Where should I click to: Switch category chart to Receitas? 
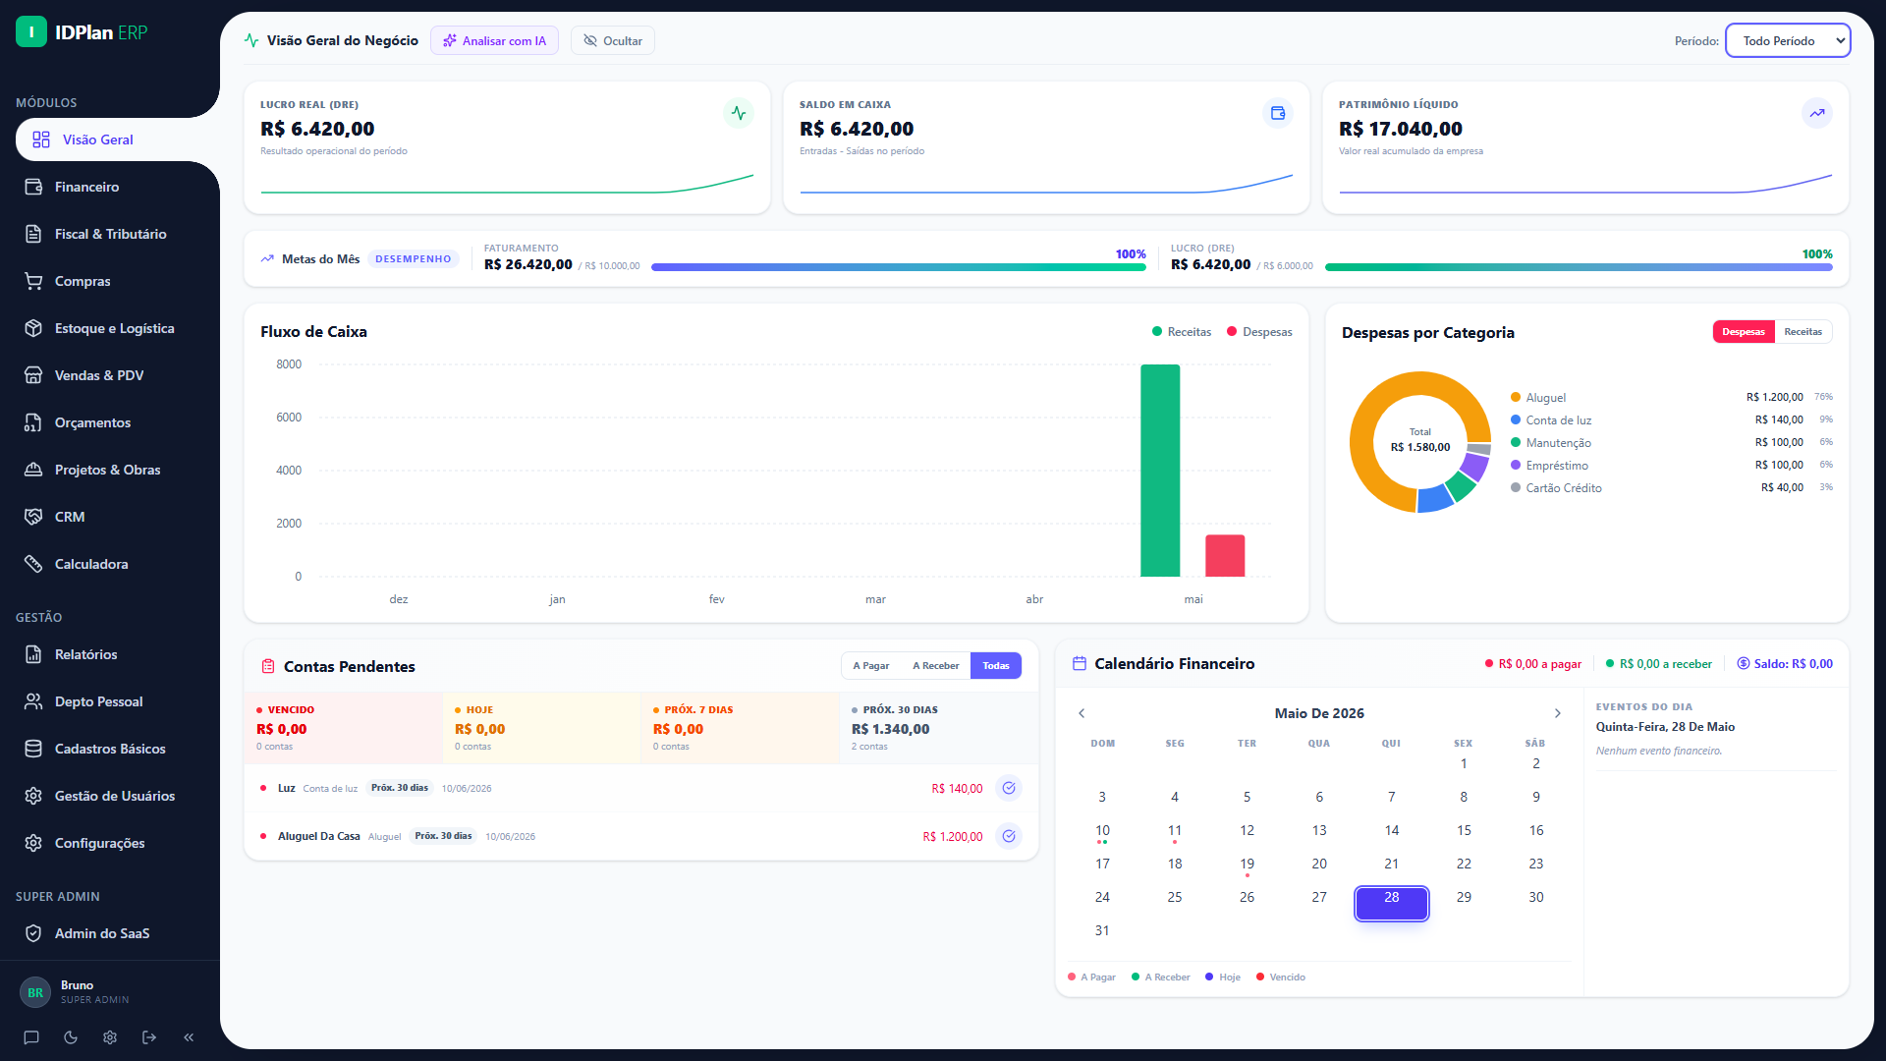(1803, 332)
